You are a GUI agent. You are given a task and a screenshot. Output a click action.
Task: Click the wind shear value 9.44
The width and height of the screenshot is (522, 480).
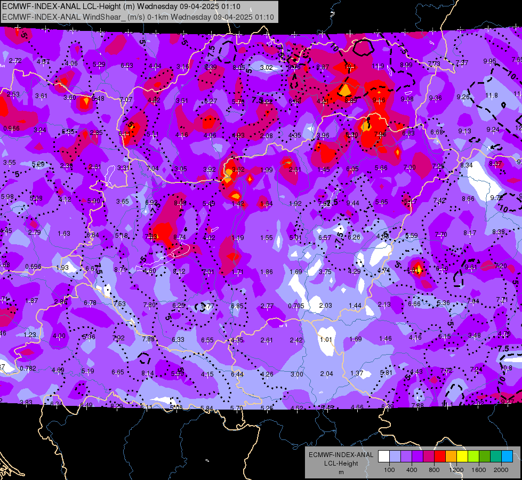click(x=352, y=203)
